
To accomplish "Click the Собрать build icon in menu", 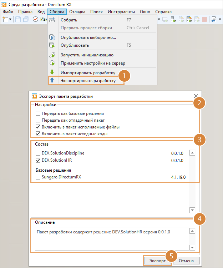I will (x=52, y=20).
